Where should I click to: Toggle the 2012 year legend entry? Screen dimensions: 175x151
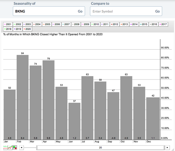[114, 24]
